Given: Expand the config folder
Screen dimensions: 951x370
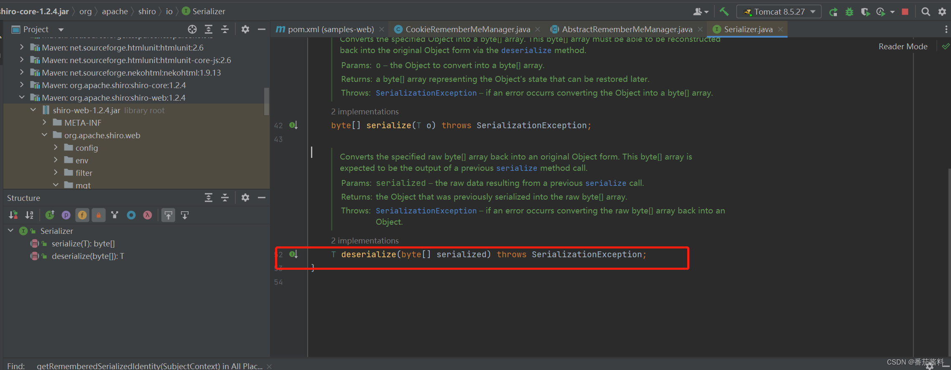Looking at the screenshot, I should (x=56, y=147).
